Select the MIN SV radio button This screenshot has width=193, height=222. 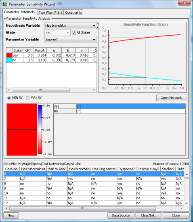[x=9, y=98]
